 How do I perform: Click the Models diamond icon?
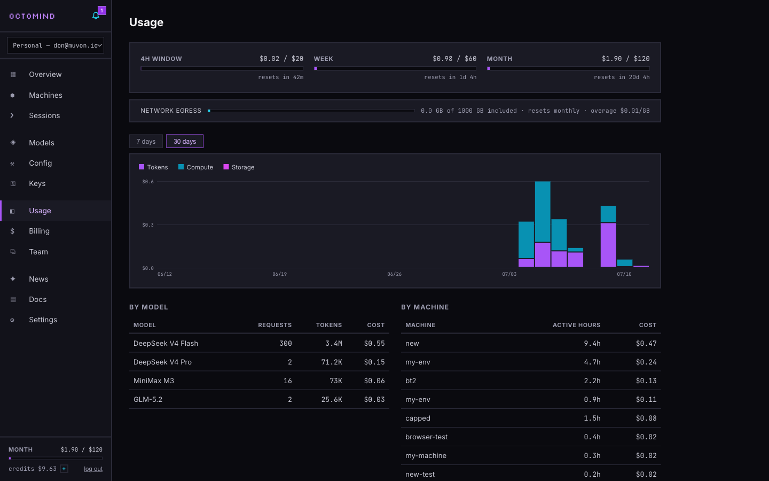coord(13,143)
